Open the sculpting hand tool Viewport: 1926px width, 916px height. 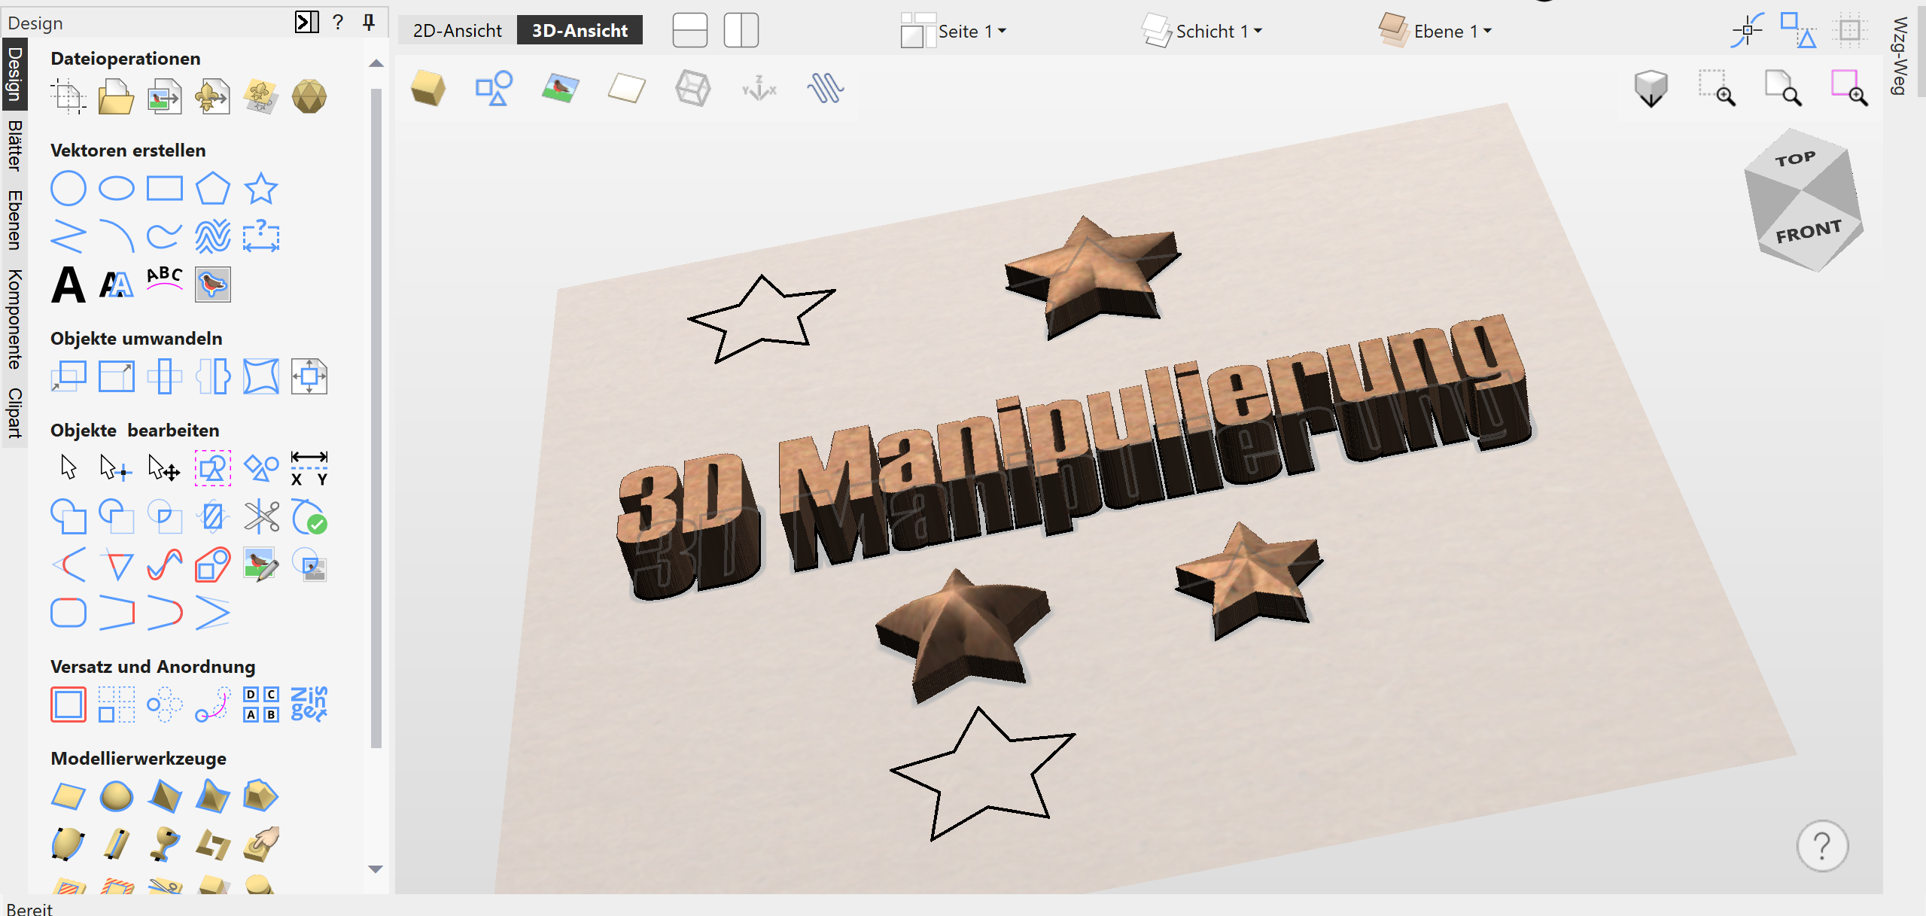pyautogui.click(x=261, y=844)
